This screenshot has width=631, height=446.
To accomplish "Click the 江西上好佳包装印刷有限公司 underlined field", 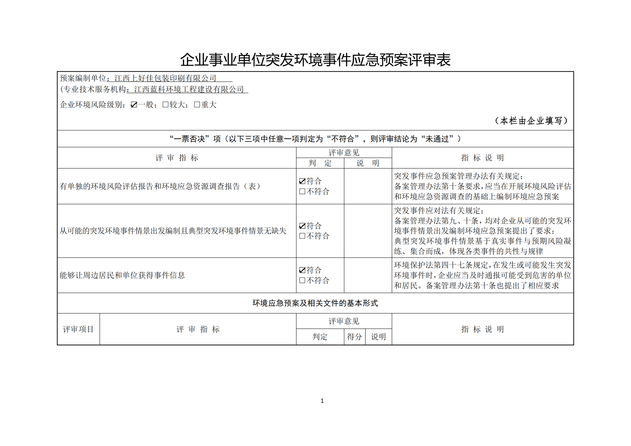I will [x=165, y=78].
